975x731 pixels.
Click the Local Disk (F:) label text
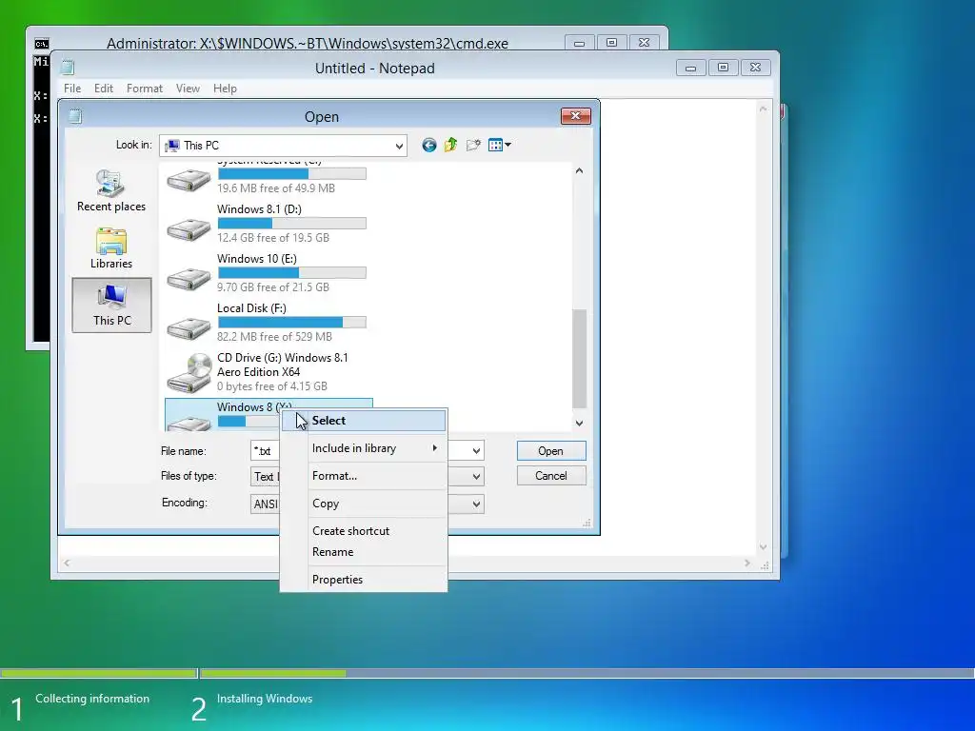tap(251, 308)
